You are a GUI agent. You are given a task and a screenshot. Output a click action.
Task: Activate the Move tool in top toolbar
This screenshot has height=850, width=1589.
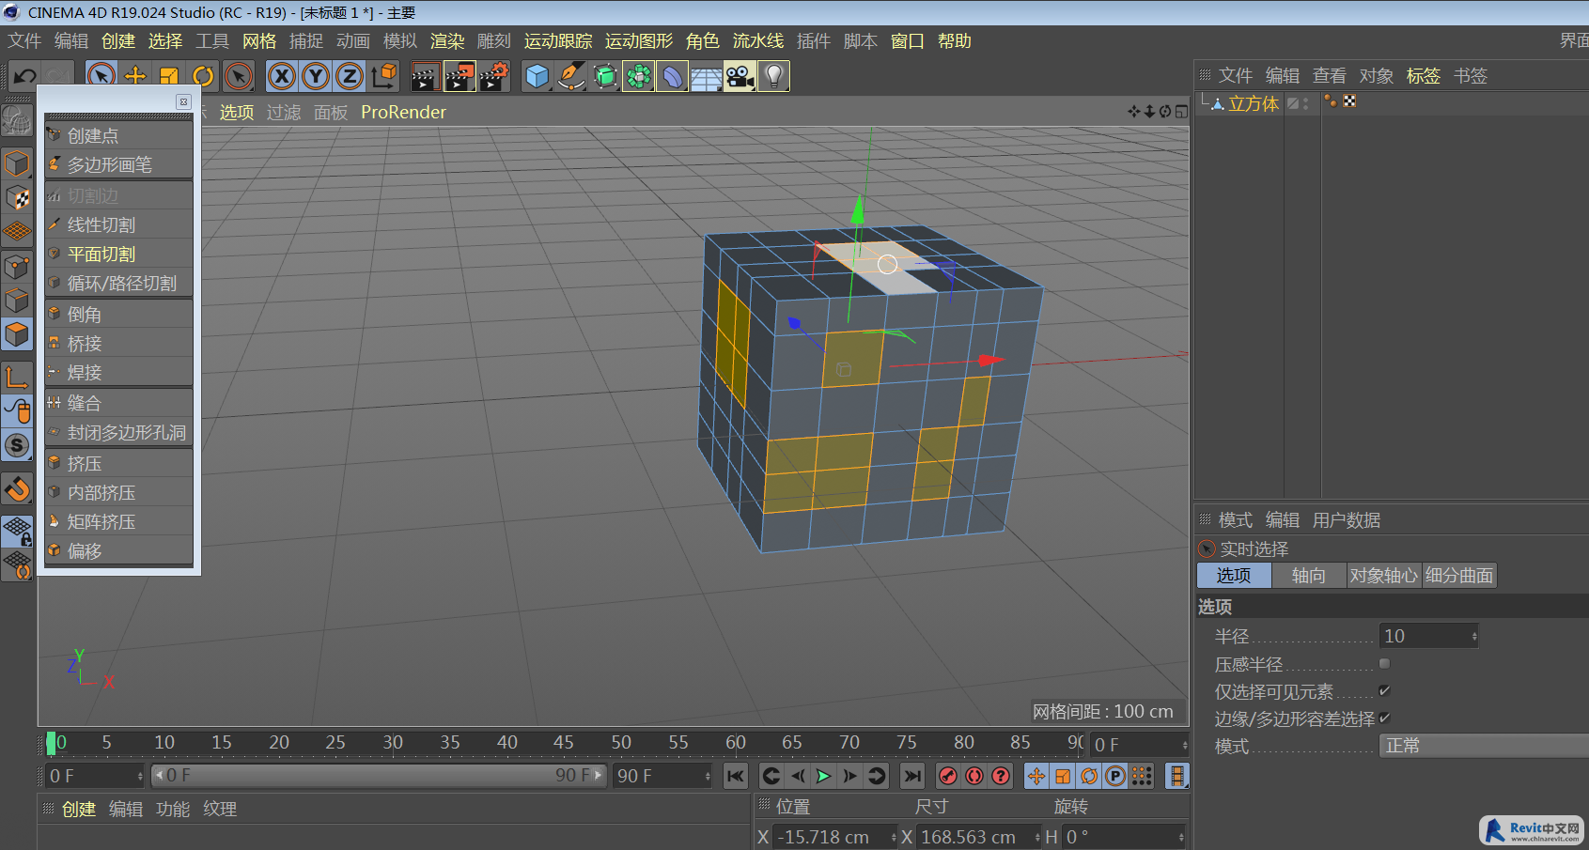pyautogui.click(x=135, y=76)
